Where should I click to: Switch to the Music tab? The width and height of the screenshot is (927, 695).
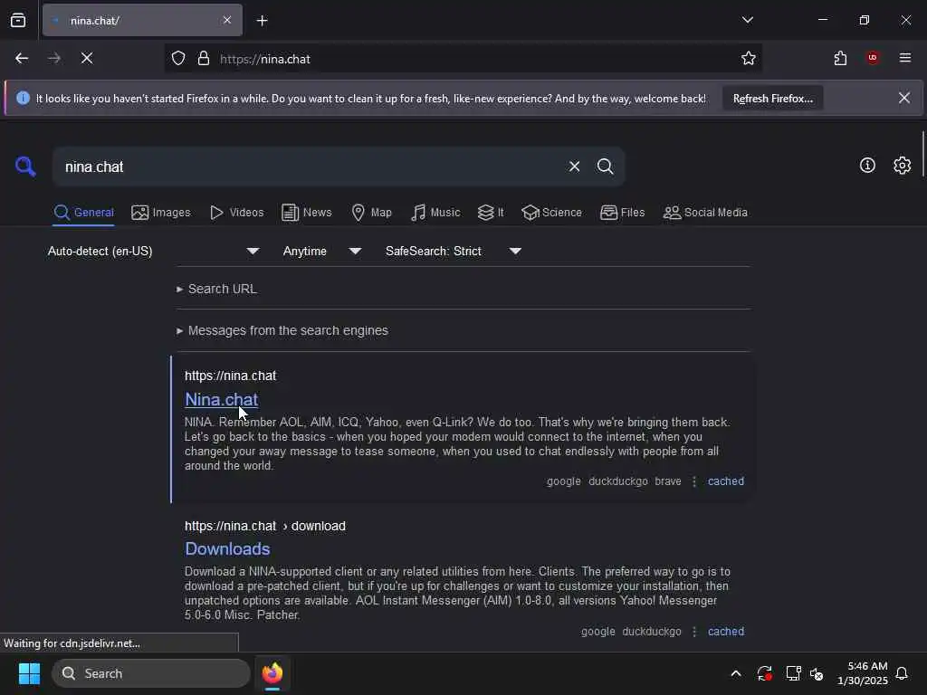pyautogui.click(x=435, y=213)
